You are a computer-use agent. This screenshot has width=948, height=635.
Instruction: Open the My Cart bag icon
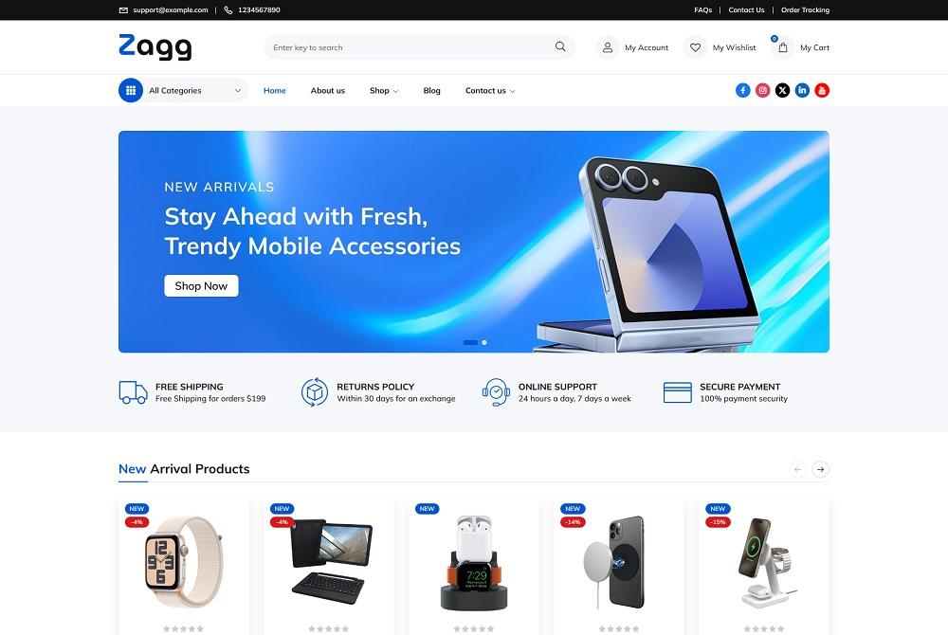click(783, 47)
